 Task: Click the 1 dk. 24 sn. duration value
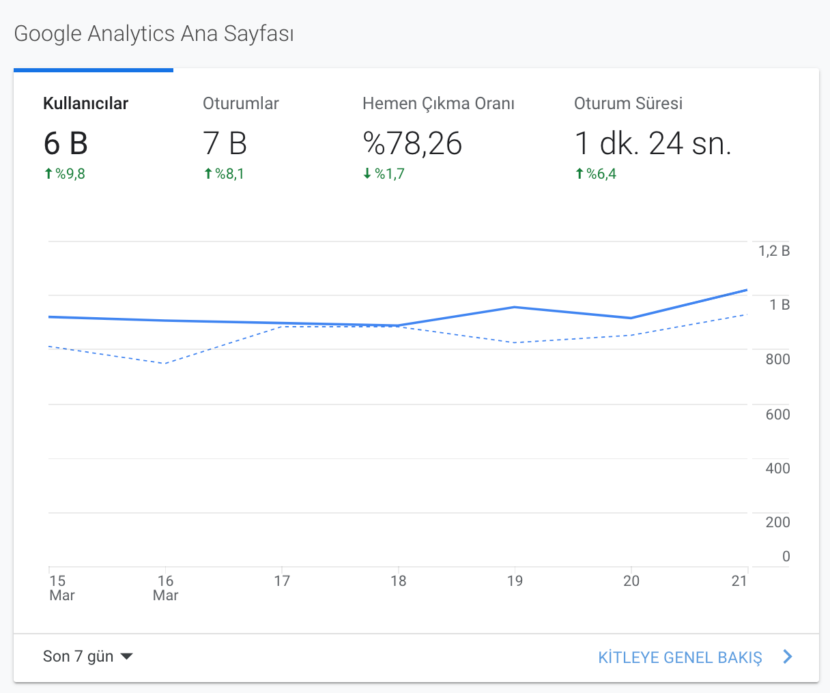[x=653, y=143]
